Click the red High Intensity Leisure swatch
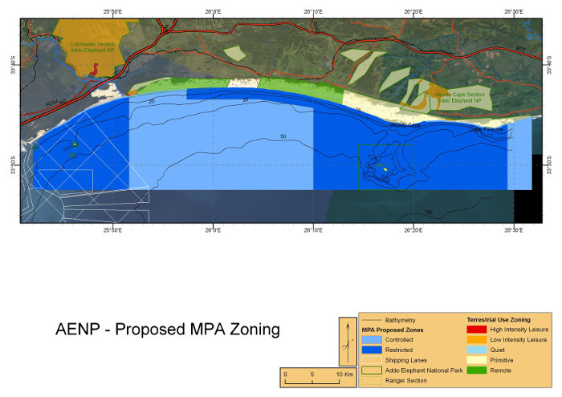This screenshot has height=397, width=562. 477,330
